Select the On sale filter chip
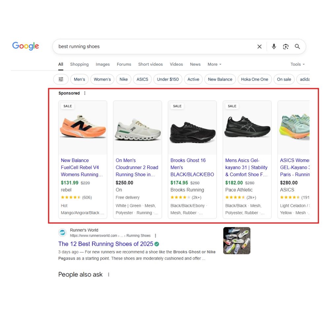 [284, 79]
